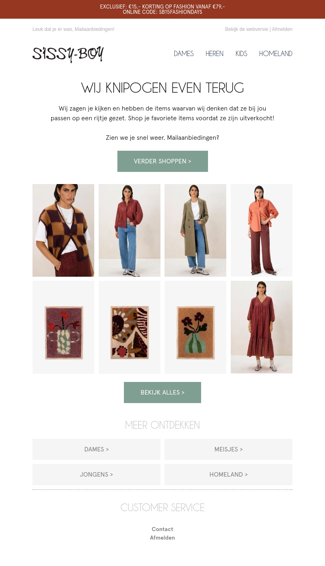
Task: Click the MEISJES > category button
Action: pyautogui.click(x=228, y=449)
